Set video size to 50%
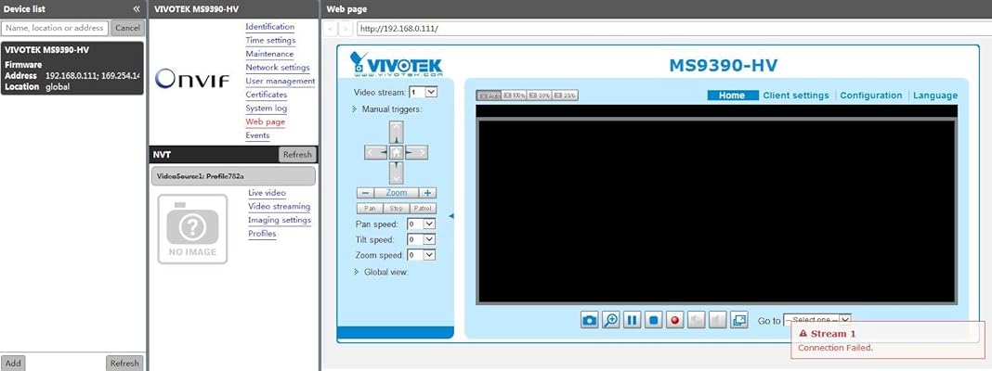The width and height of the screenshot is (992, 371). pyautogui.click(x=540, y=96)
